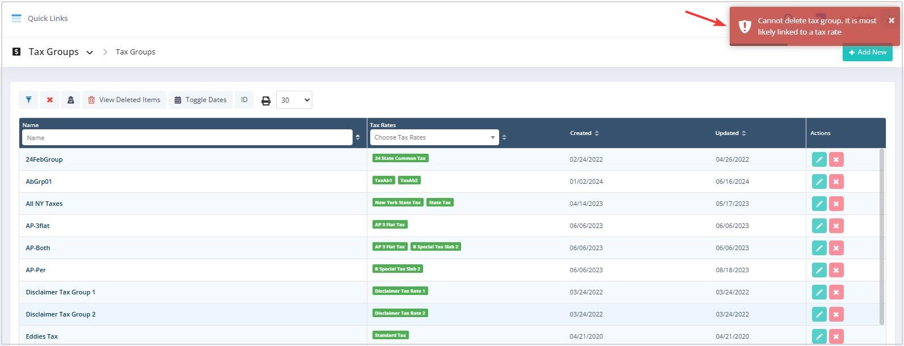The height and width of the screenshot is (346, 904).
Task: Click the user-secret icon button in the toolbar
Action: point(70,100)
